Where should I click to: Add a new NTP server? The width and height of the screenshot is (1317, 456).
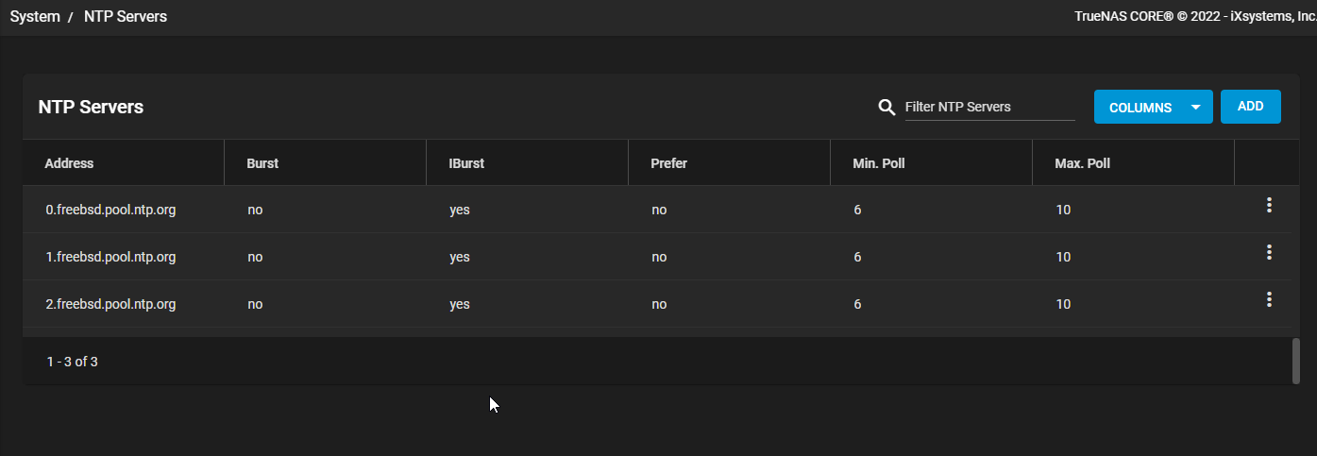tap(1250, 107)
